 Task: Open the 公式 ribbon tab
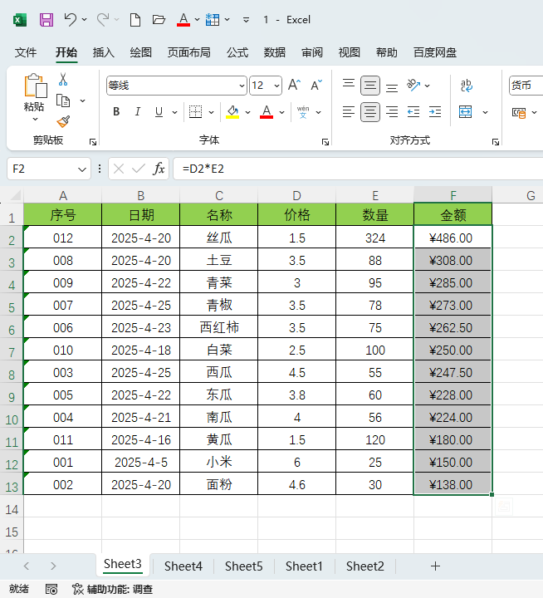pos(237,52)
